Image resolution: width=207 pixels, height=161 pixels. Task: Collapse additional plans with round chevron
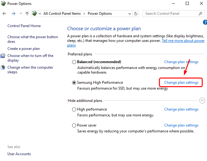pyautogui.click(x=202, y=101)
